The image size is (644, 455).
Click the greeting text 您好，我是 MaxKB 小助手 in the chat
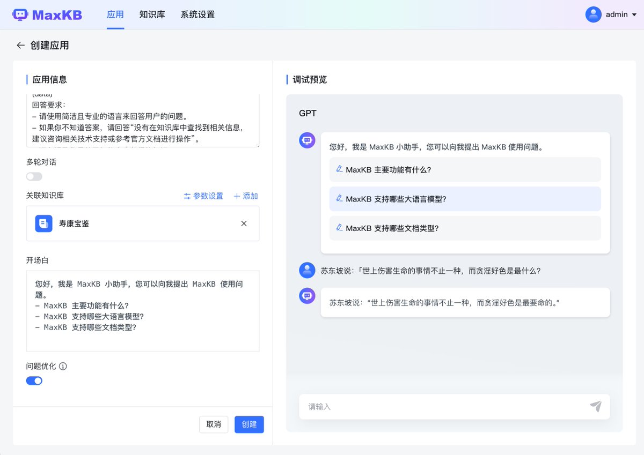(x=436, y=147)
